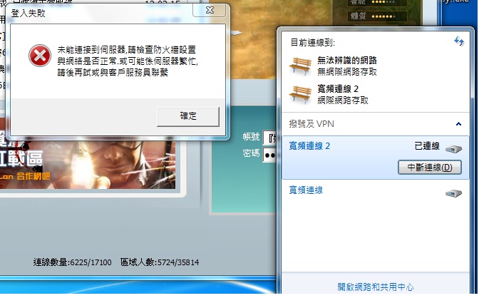Click the modem icon beside 寬頻連線
Screen dimensions: 479x303
(x=453, y=193)
